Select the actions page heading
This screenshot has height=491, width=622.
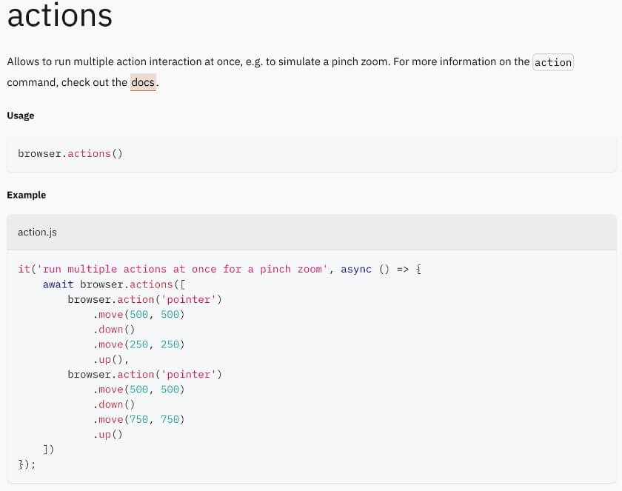pos(59,16)
